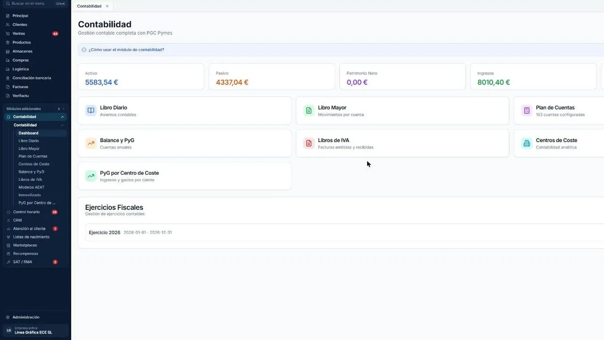604x340 pixels.
Task: Collapse the Contabilidad module chevron
Action: click(62, 117)
